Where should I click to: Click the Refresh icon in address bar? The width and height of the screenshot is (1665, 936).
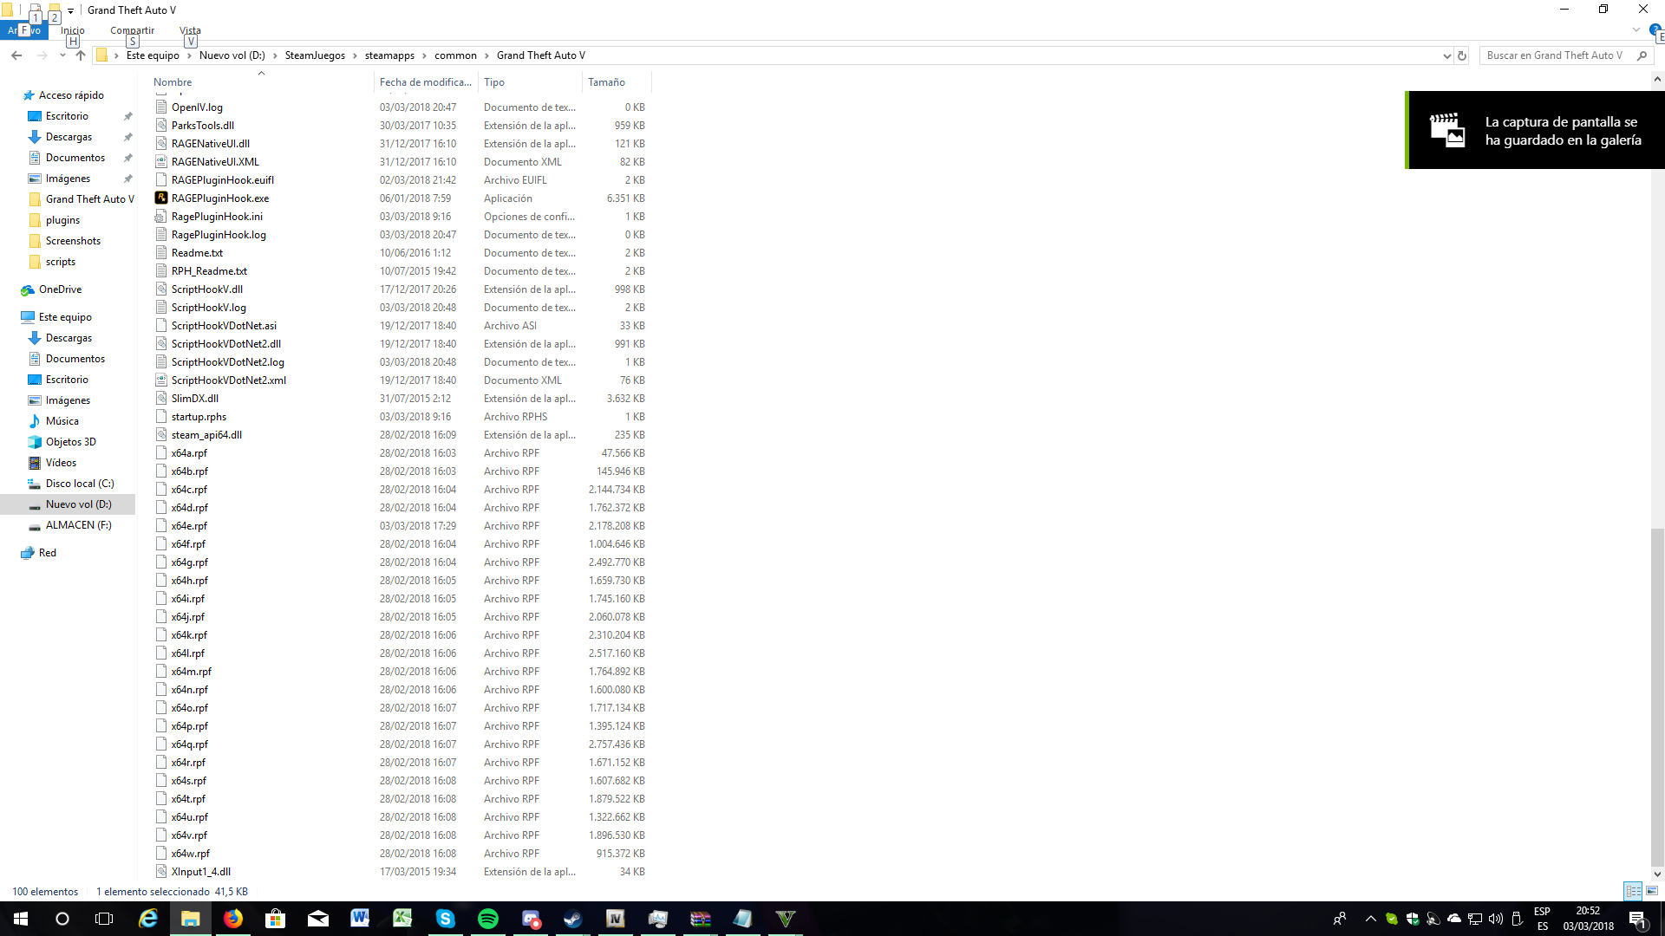[x=1462, y=55]
